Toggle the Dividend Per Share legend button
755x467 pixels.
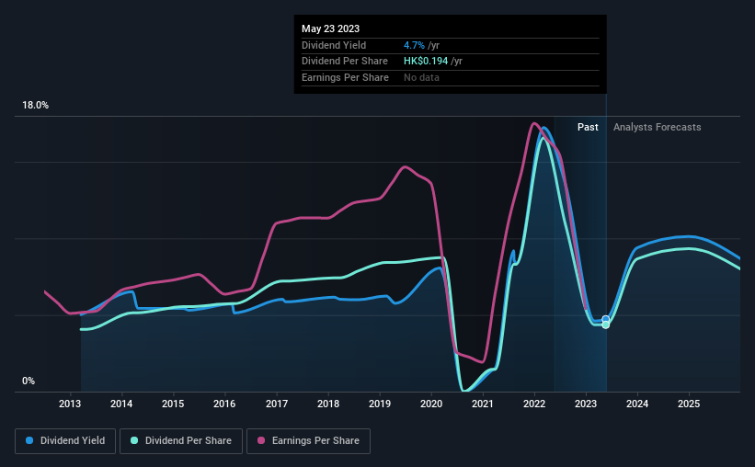pos(181,441)
